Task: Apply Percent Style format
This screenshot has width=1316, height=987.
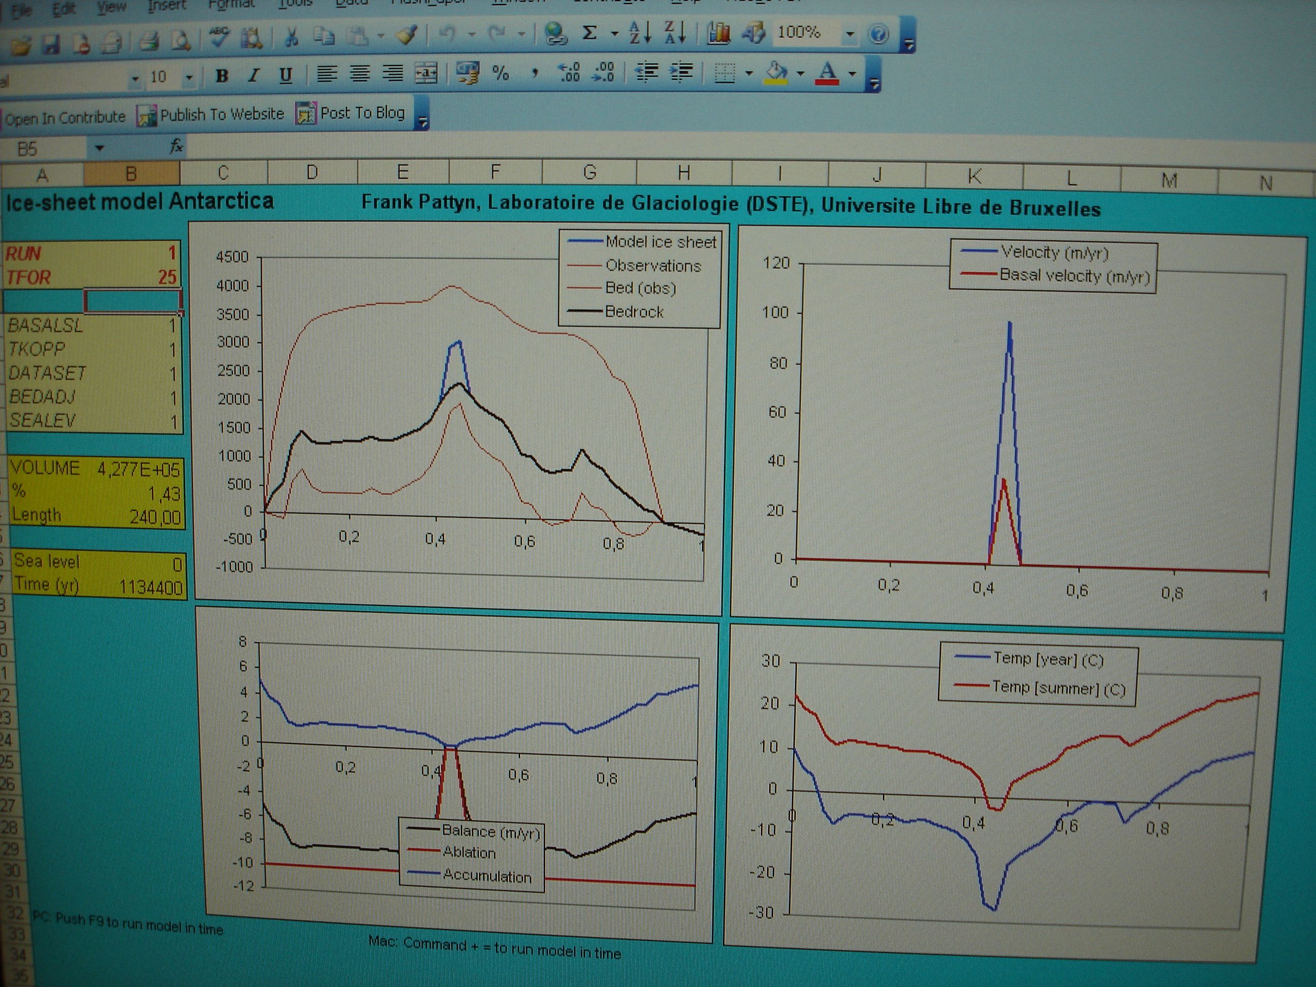Action: (x=500, y=73)
